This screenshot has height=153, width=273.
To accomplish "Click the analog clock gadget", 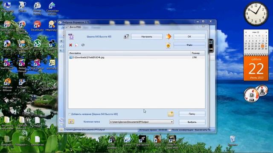I will [256, 14].
